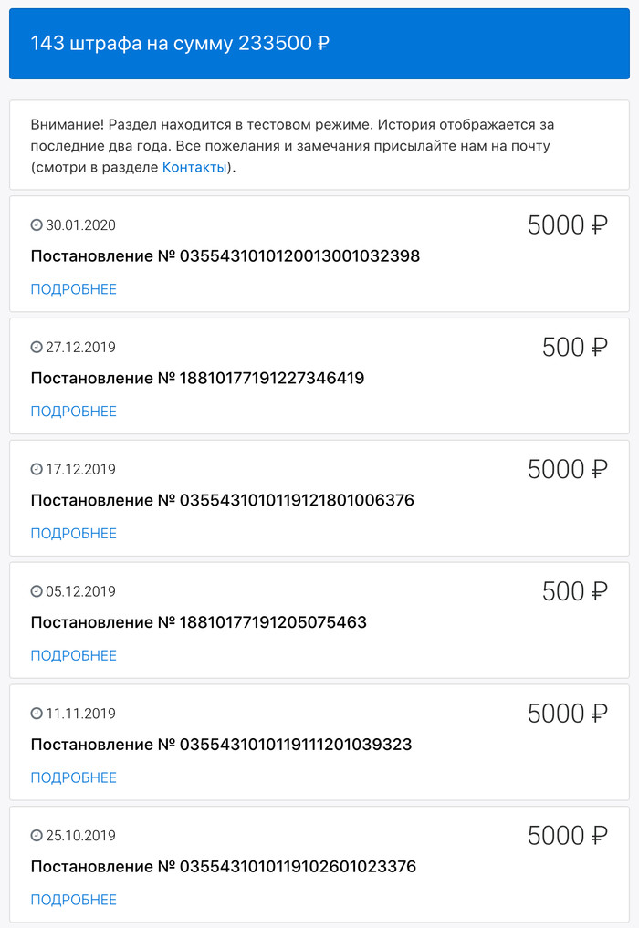Expand ПОДРОБНЕЕ for the 27.12.2019 fine
639x928 pixels.
(x=74, y=412)
